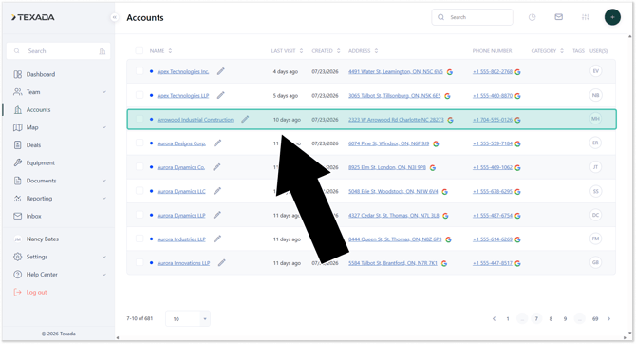Open the Aurora Designs Corp. account link
The width and height of the screenshot is (636, 344).
[181, 143]
